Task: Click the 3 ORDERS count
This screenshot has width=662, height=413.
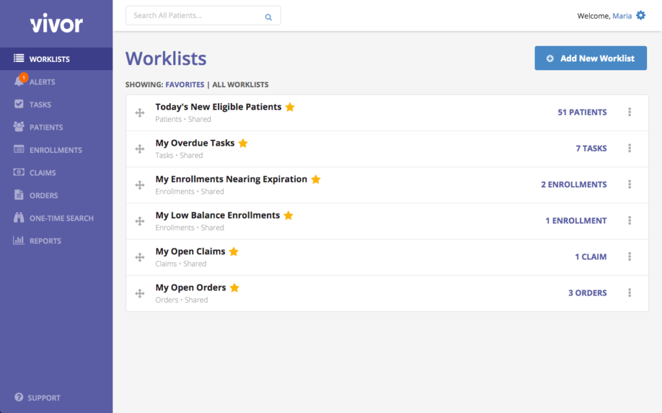Action: 587,294
